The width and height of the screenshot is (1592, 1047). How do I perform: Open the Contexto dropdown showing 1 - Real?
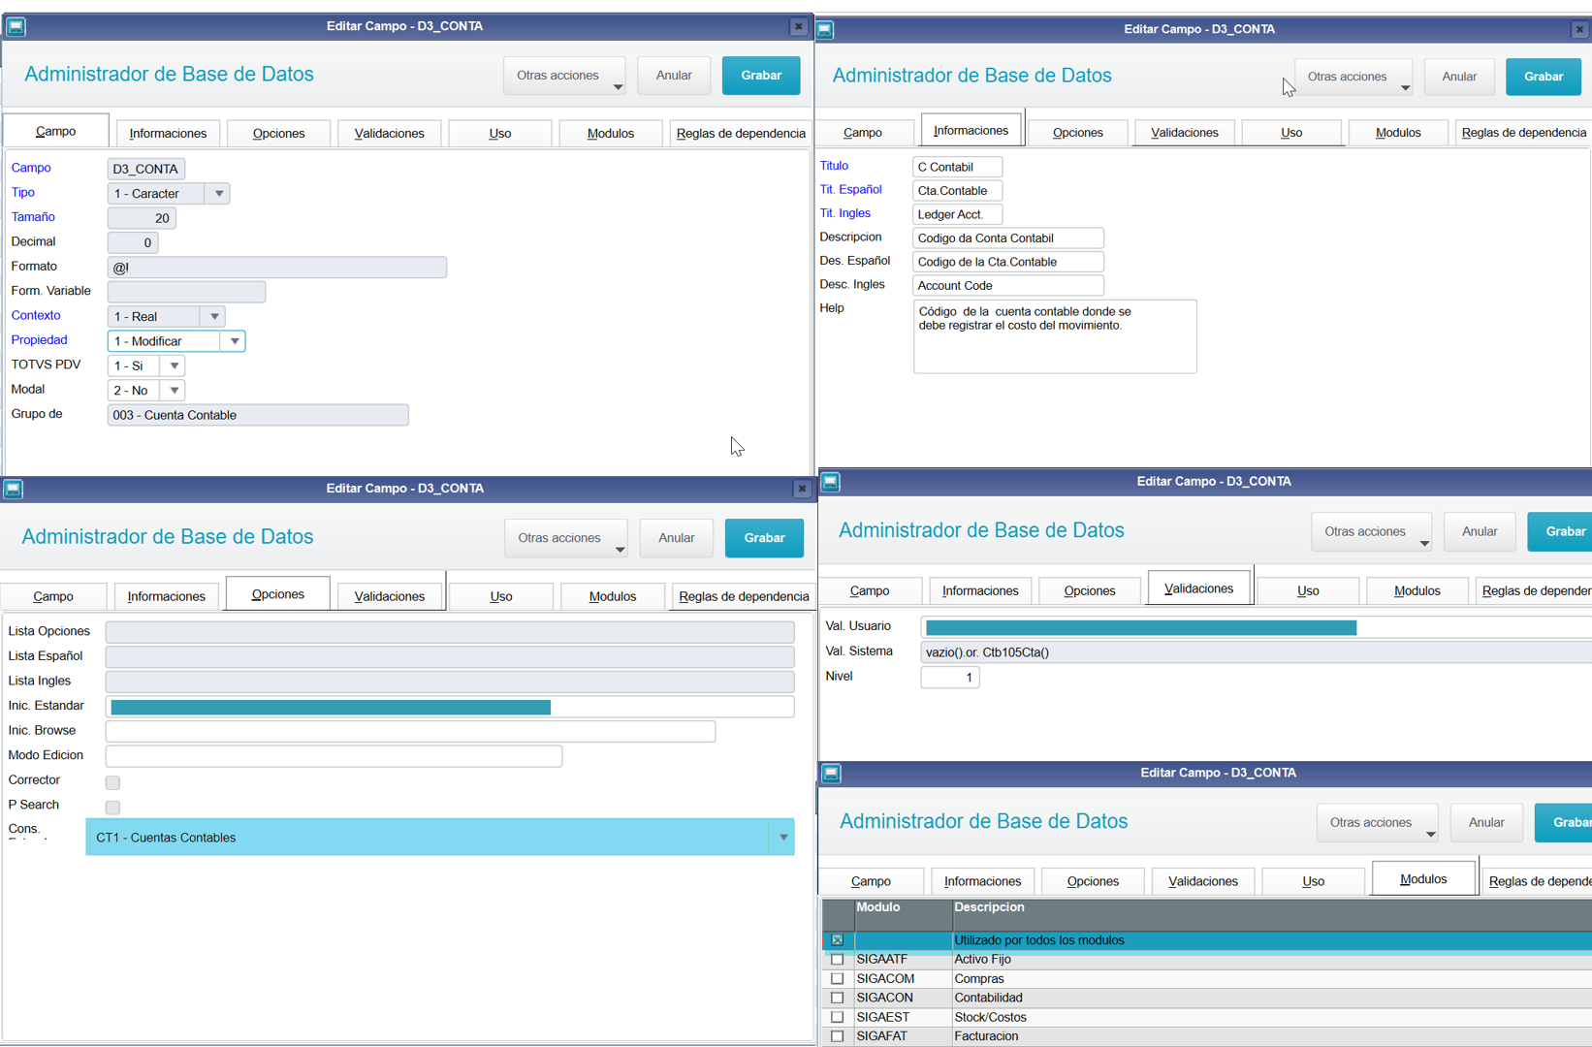166,317
